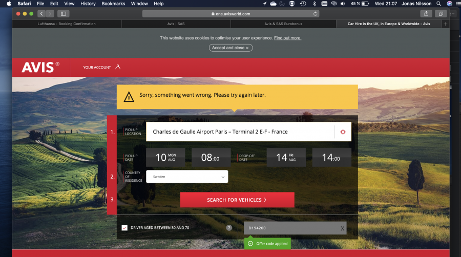Viewport: 461px width, 257px height.
Task: Uncheck driver aged between 30 and 70
Action: (124, 228)
